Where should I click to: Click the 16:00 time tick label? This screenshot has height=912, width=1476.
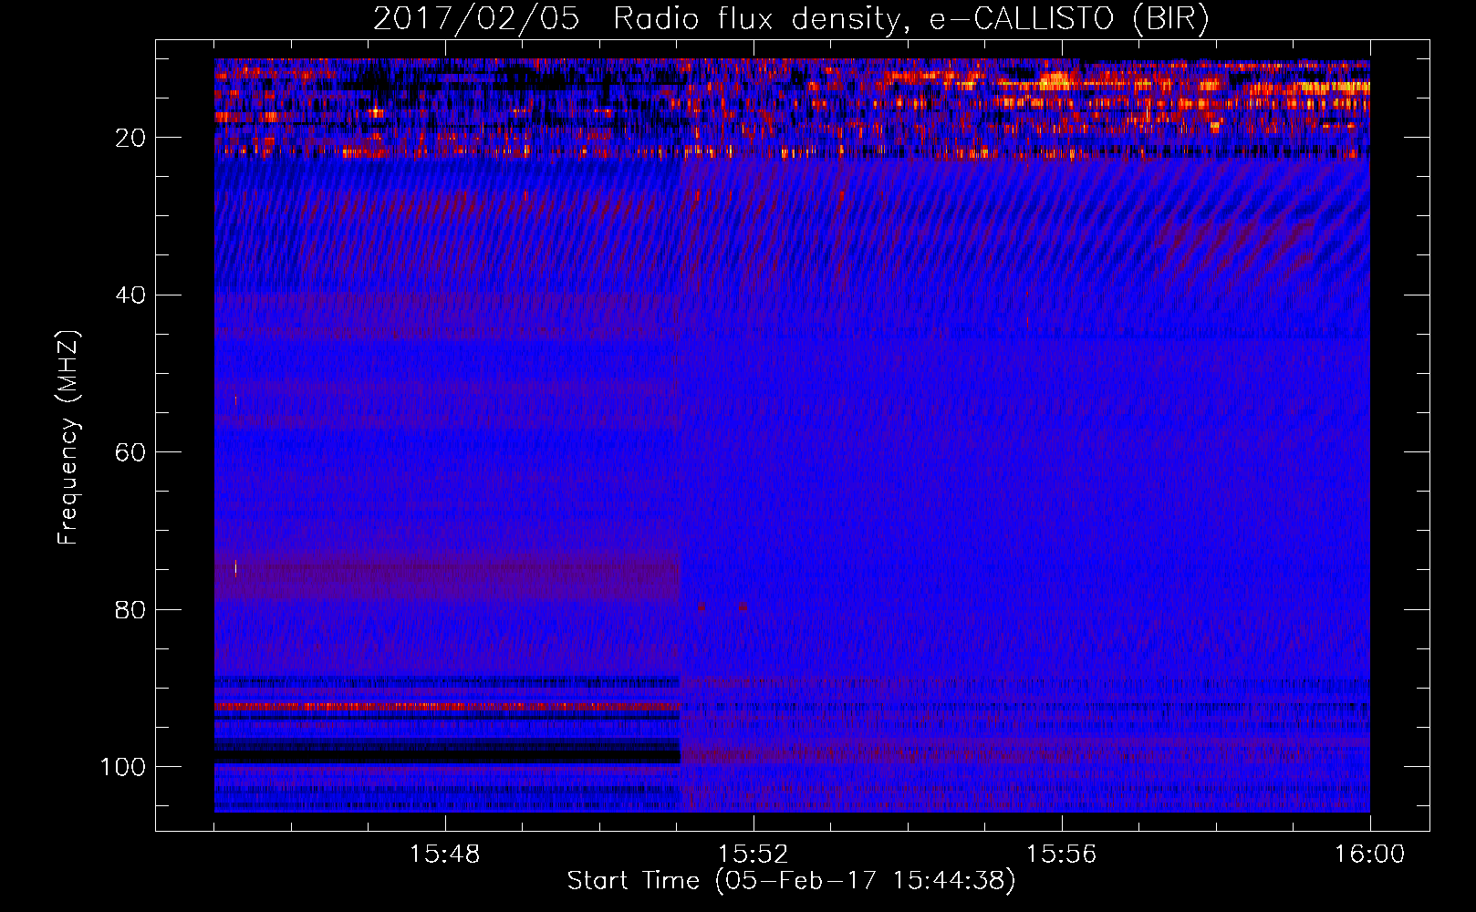[x=1369, y=855]
